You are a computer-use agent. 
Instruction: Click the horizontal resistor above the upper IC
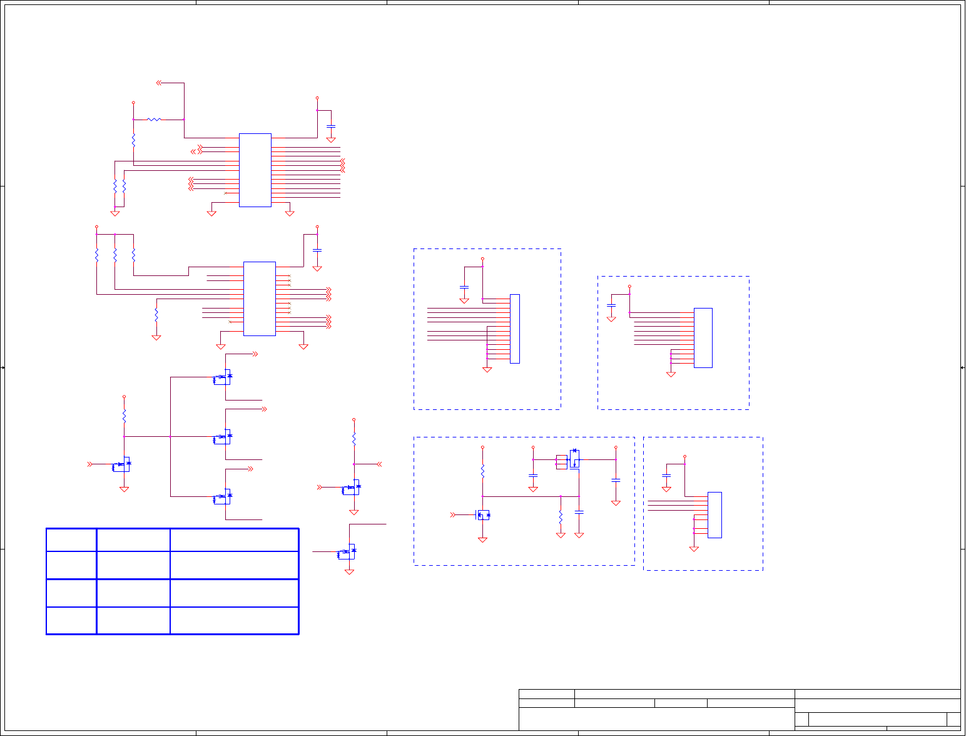[x=154, y=119]
